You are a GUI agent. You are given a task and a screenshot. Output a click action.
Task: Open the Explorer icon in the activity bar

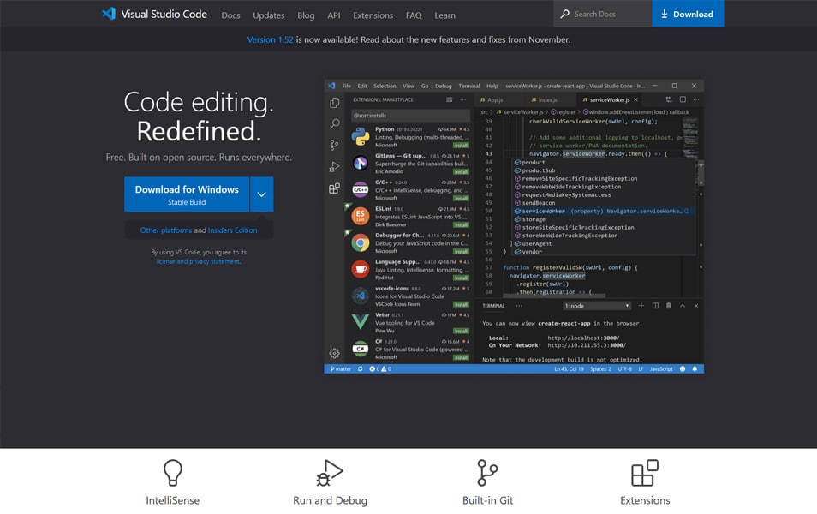point(333,101)
